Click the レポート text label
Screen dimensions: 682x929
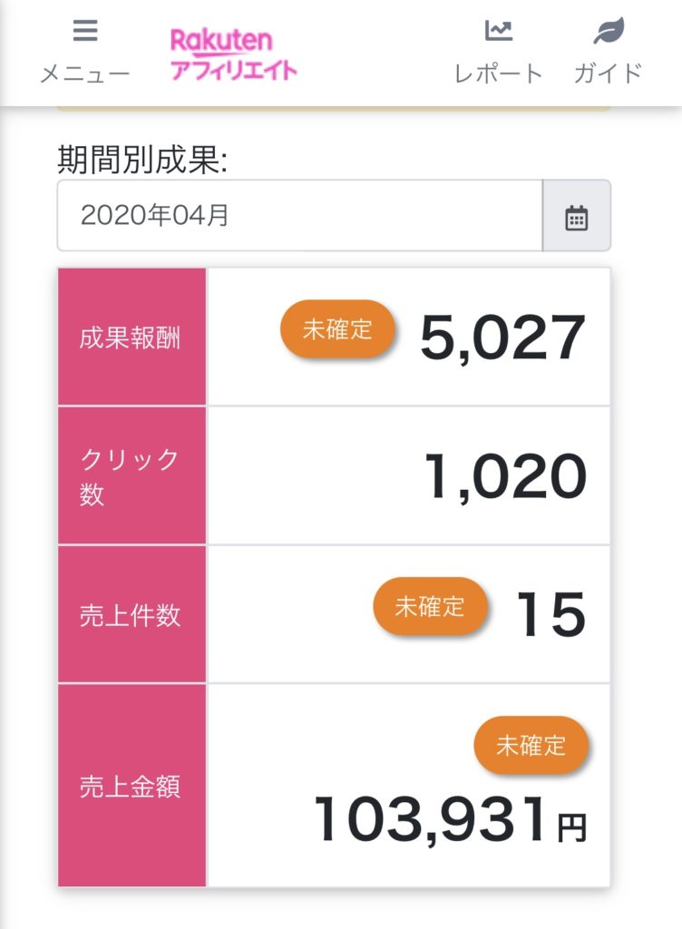tap(499, 74)
